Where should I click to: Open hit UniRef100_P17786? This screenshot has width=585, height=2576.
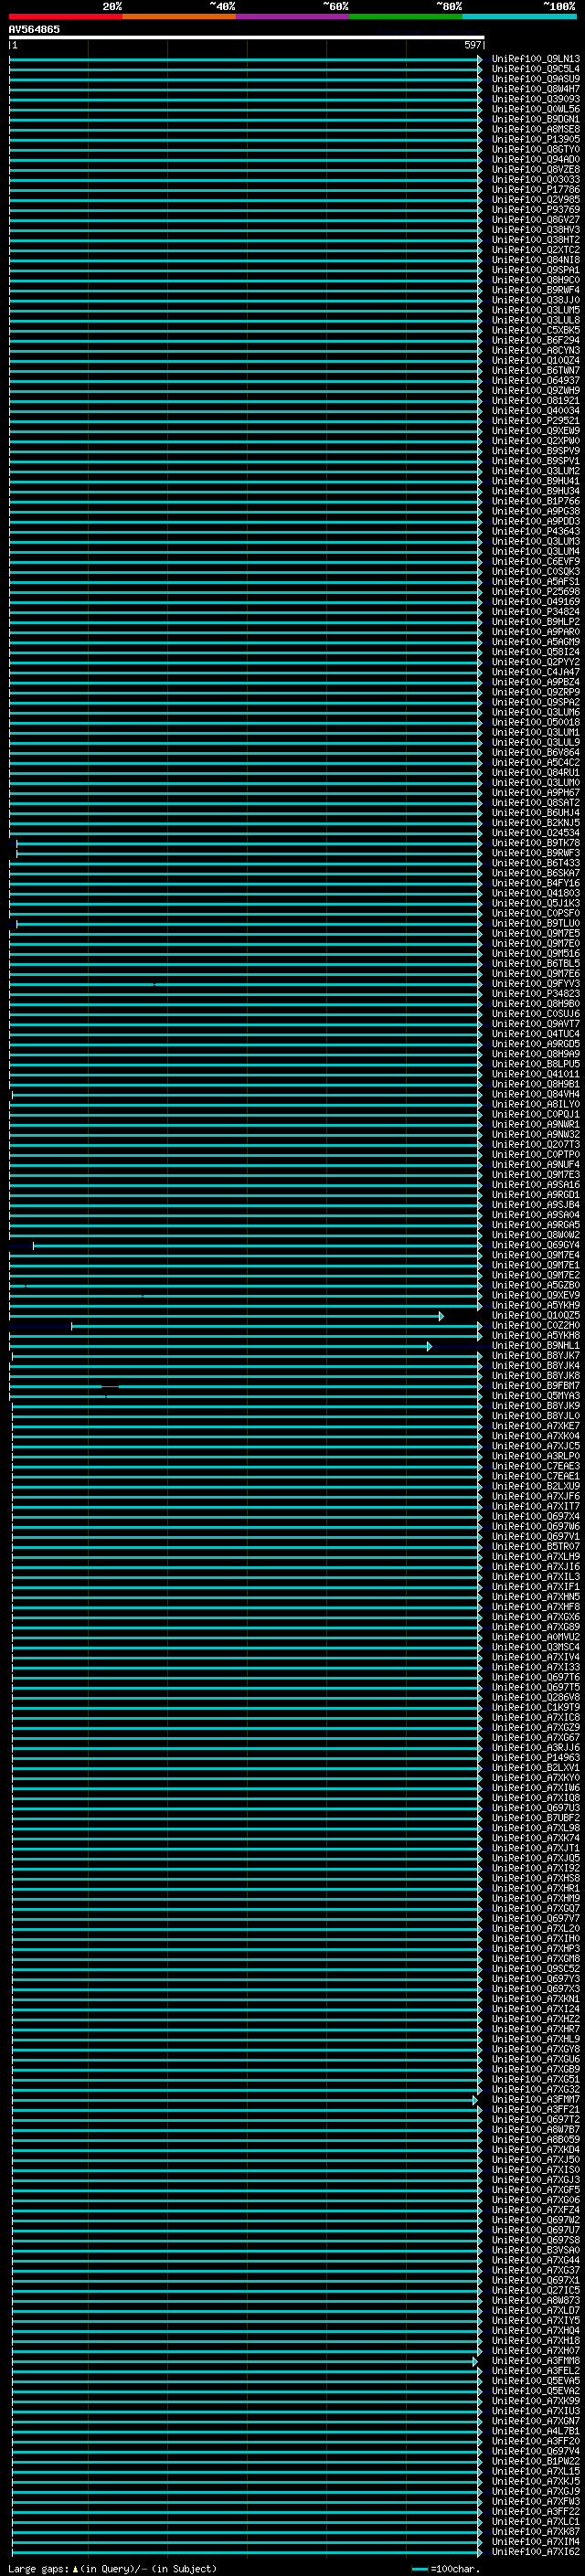click(x=535, y=190)
